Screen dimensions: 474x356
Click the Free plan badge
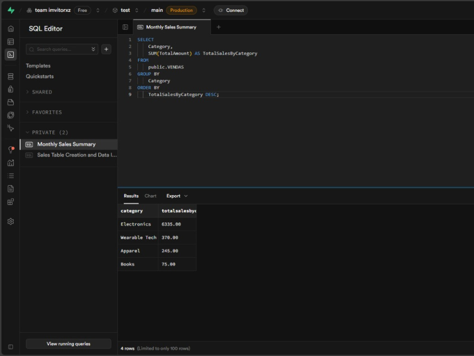tap(82, 10)
